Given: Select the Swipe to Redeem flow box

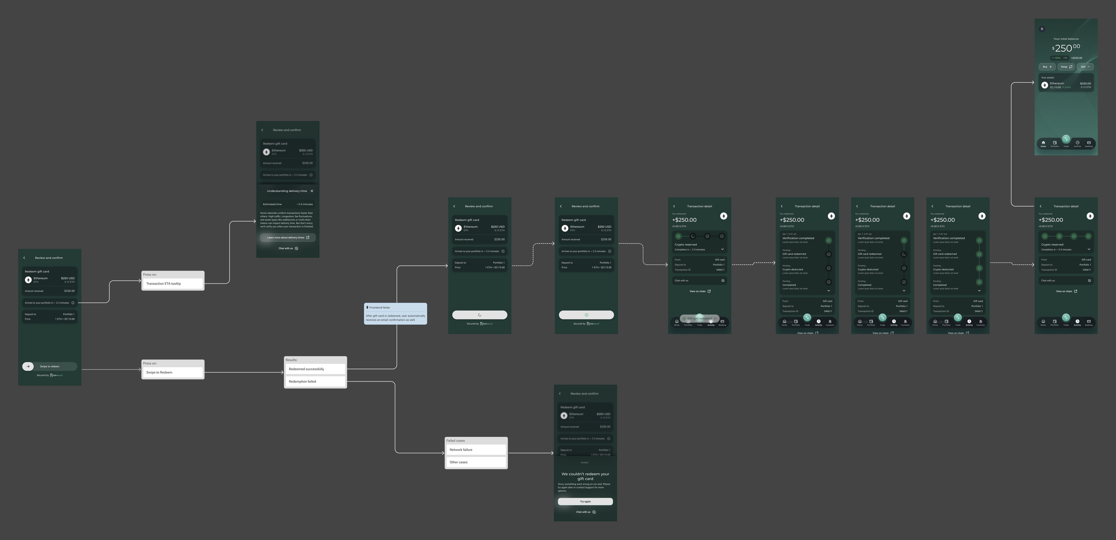Looking at the screenshot, I should (173, 373).
